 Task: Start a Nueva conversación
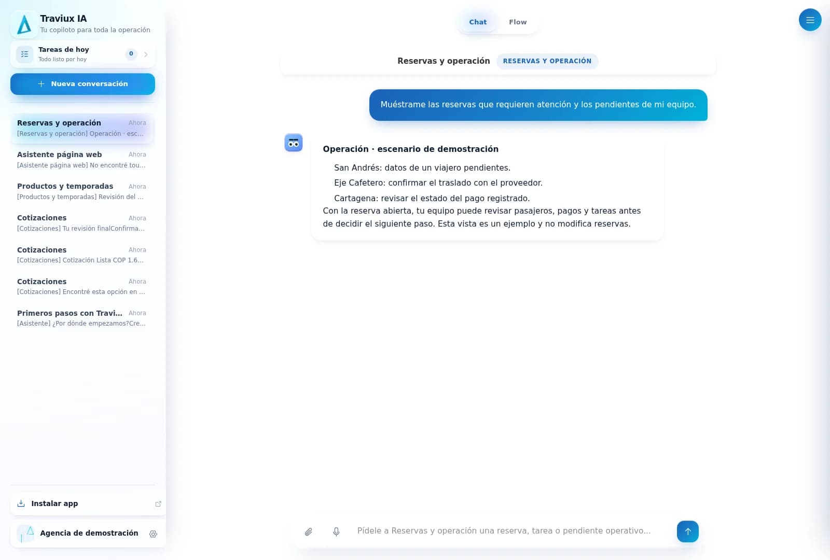coord(82,84)
